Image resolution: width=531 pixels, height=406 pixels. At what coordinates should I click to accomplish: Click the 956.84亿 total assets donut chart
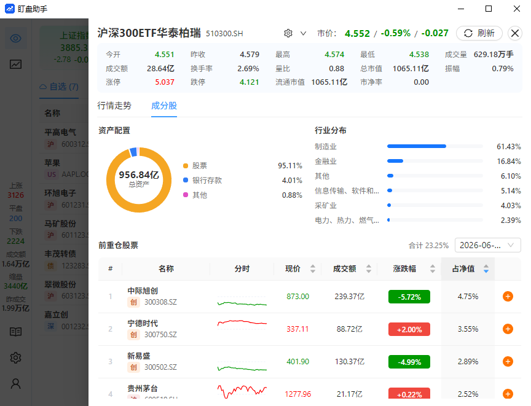coord(139,179)
